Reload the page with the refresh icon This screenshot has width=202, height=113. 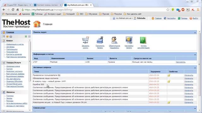(13, 10)
